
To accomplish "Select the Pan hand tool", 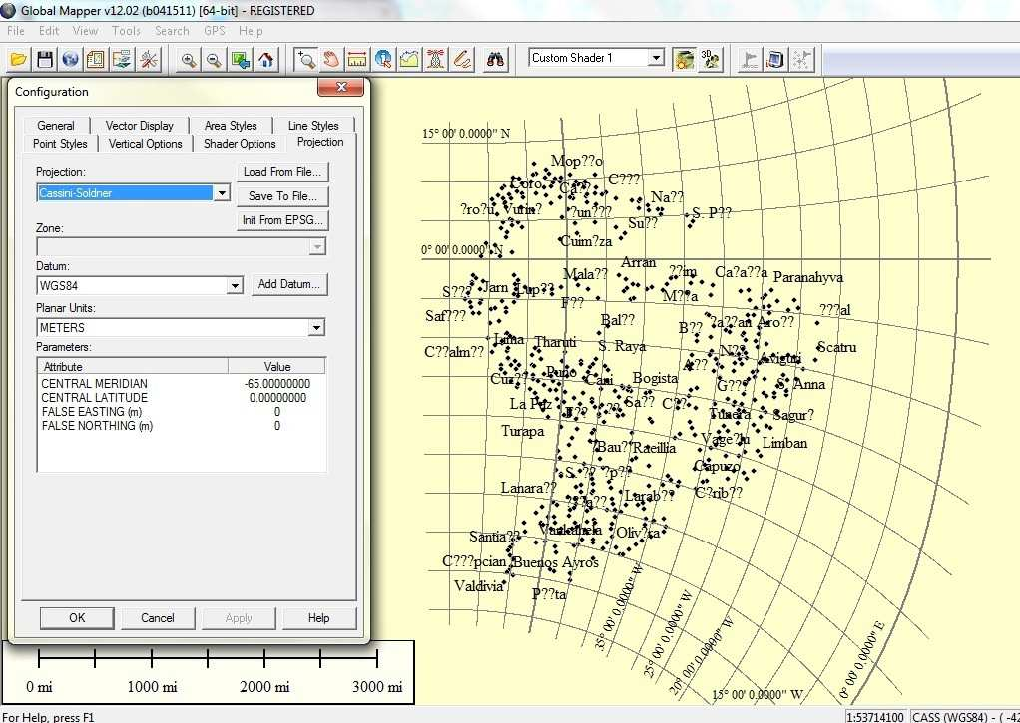I will pos(331,59).
